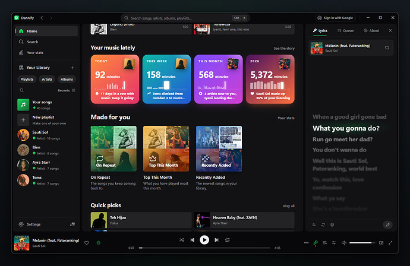Open equalizer settings icon in player
The height and width of the screenshot is (266, 410).
point(334,243)
